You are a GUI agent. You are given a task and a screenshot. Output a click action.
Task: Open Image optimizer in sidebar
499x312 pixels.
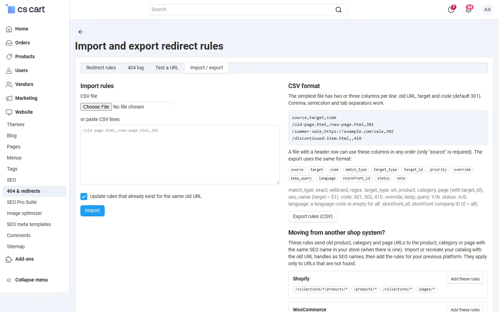(x=24, y=213)
